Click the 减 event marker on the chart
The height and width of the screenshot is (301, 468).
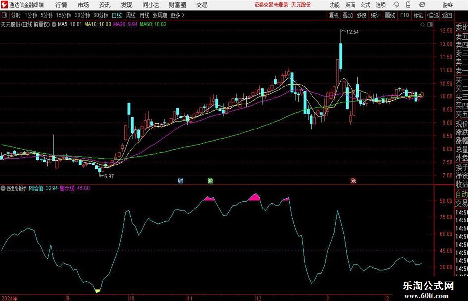[x=210, y=180]
